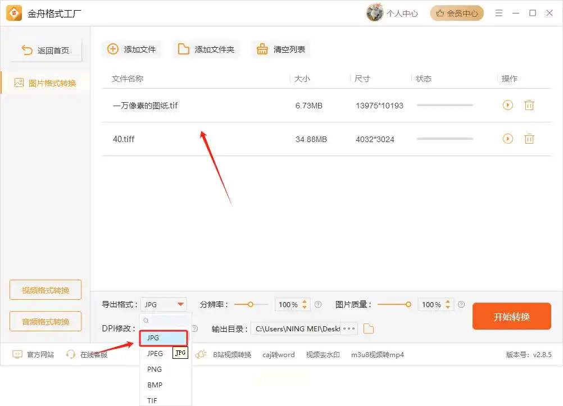Delete 40.tiff using its trash icon
The image size is (563, 406).
tap(529, 139)
